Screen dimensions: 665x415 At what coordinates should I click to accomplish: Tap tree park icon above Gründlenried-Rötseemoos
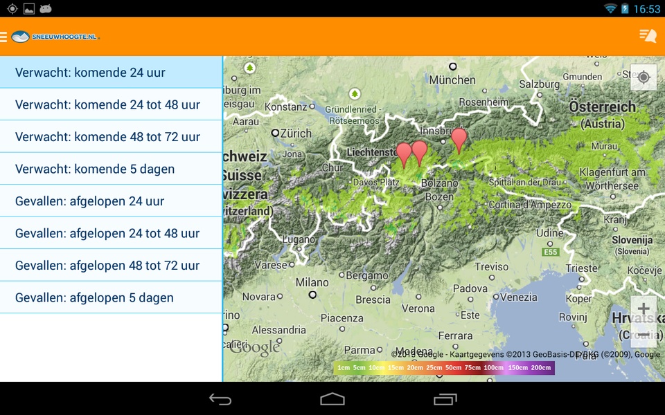coord(355,93)
